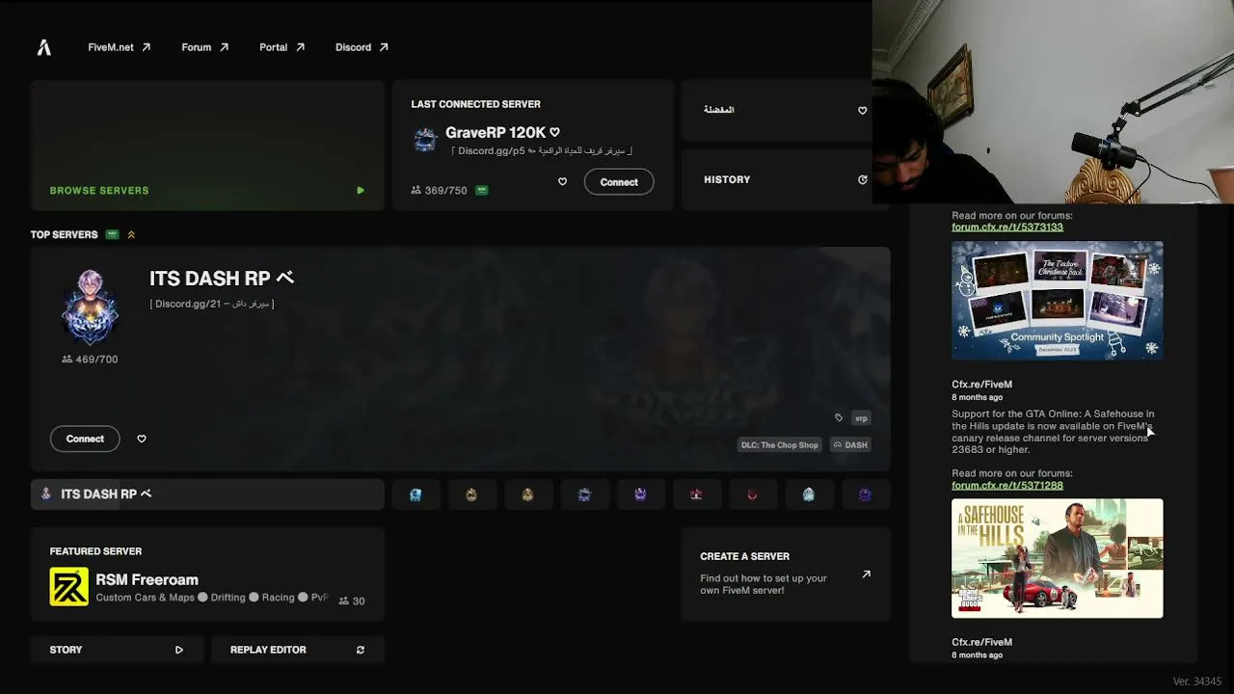Open the FiveM.net external link
1234x694 pixels.
coord(120,47)
